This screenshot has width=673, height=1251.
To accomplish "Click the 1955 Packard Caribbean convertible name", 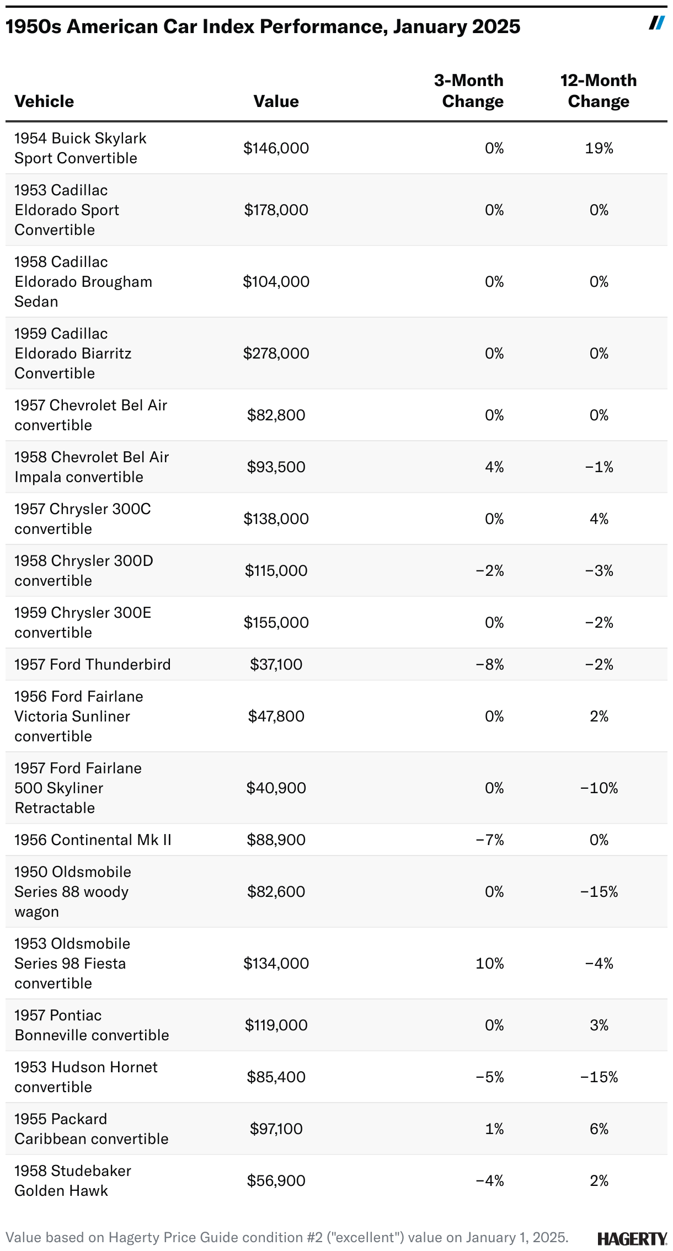I will click(92, 1129).
